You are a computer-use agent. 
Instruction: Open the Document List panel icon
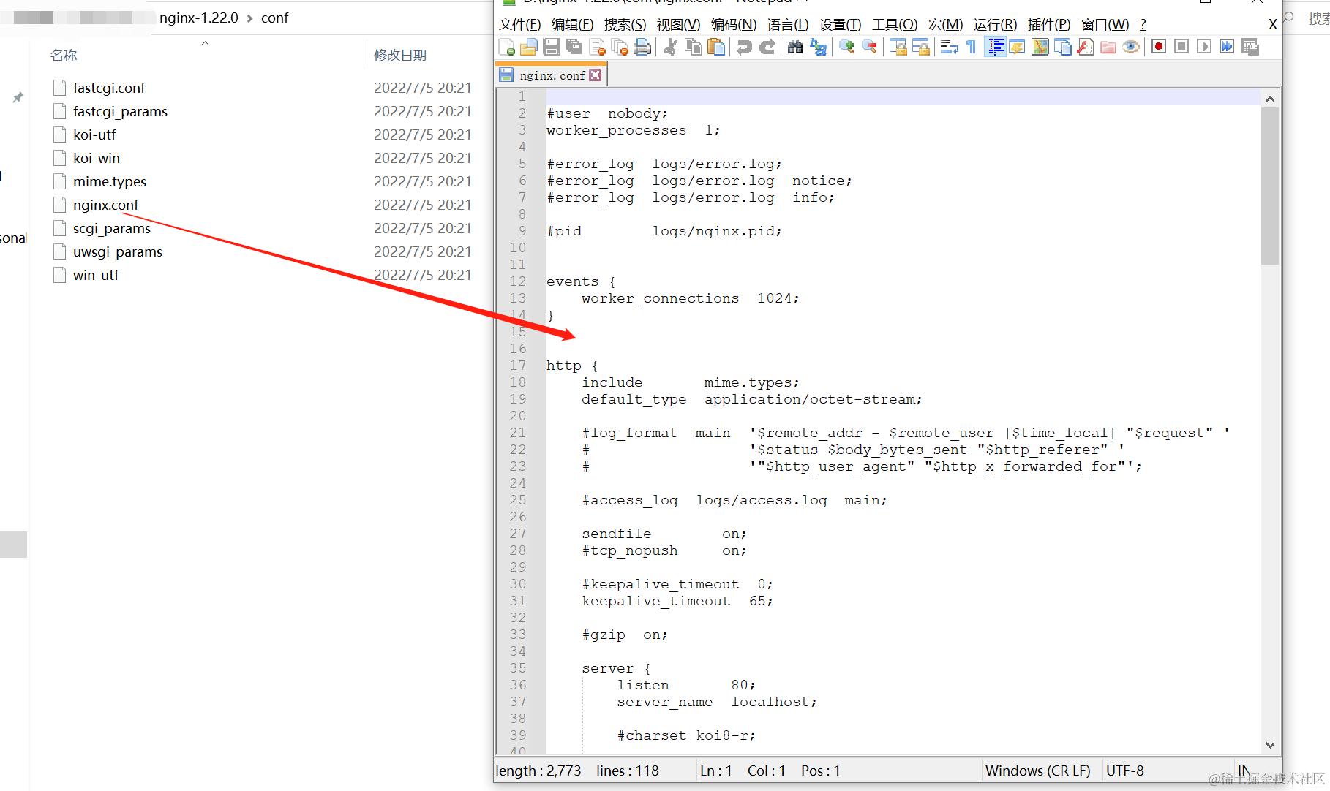1062,48
